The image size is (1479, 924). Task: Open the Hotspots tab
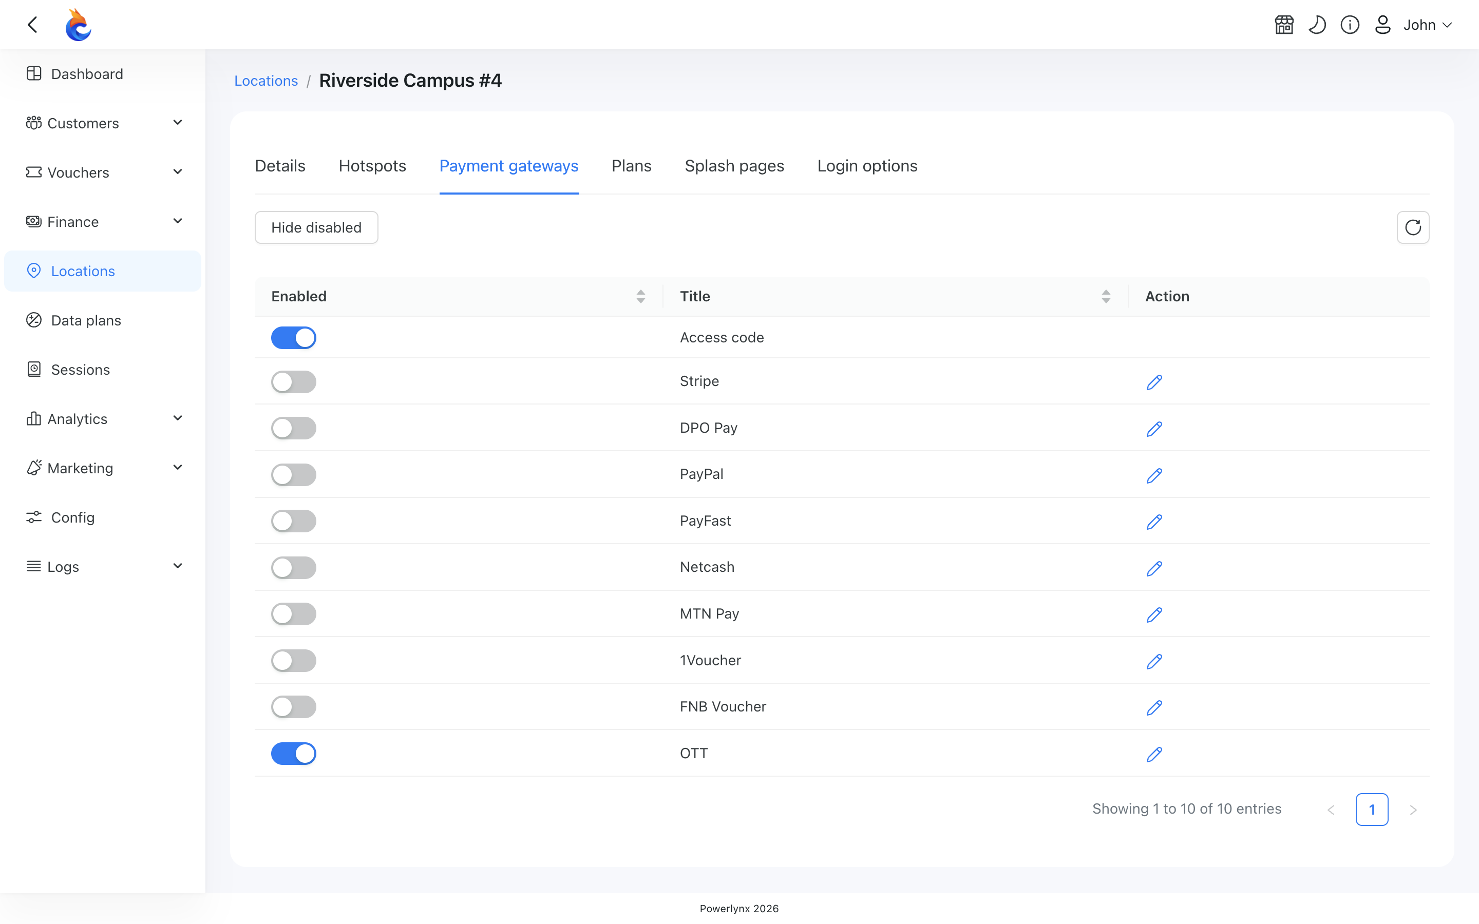point(372,166)
